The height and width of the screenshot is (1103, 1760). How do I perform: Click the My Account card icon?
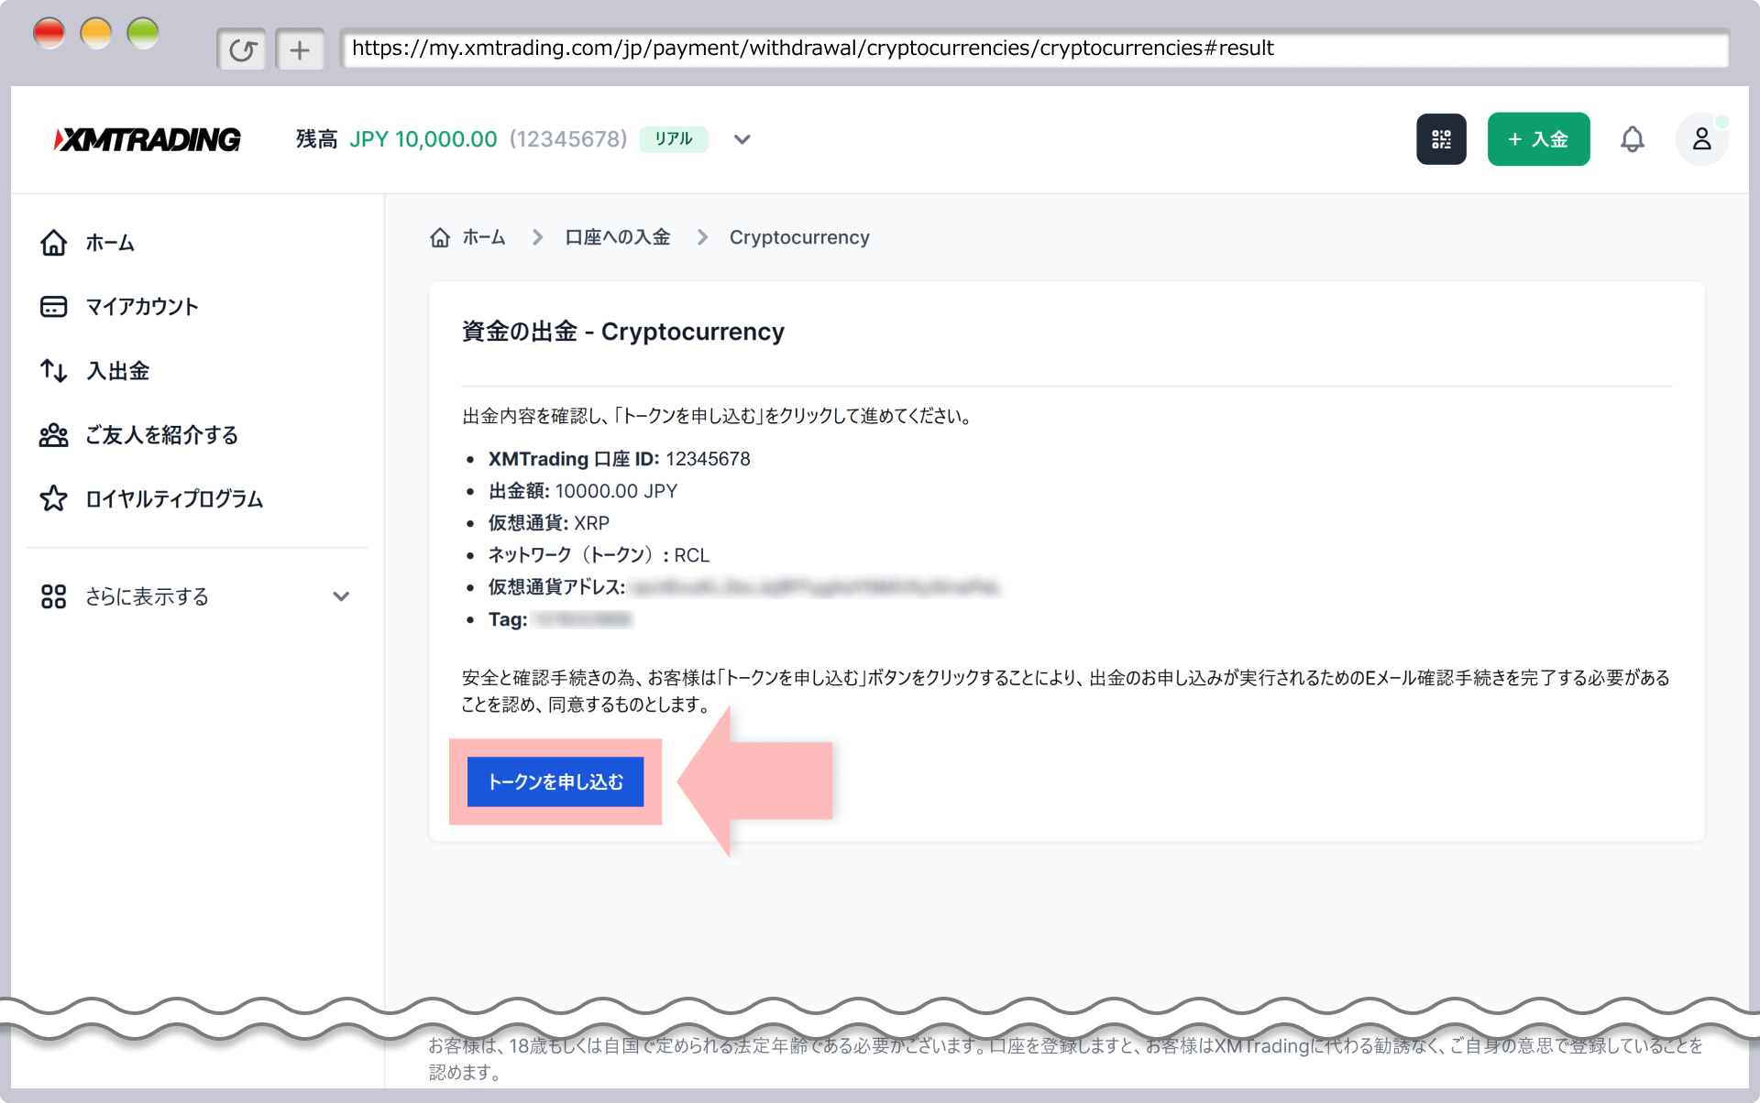pyautogui.click(x=53, y=307)
